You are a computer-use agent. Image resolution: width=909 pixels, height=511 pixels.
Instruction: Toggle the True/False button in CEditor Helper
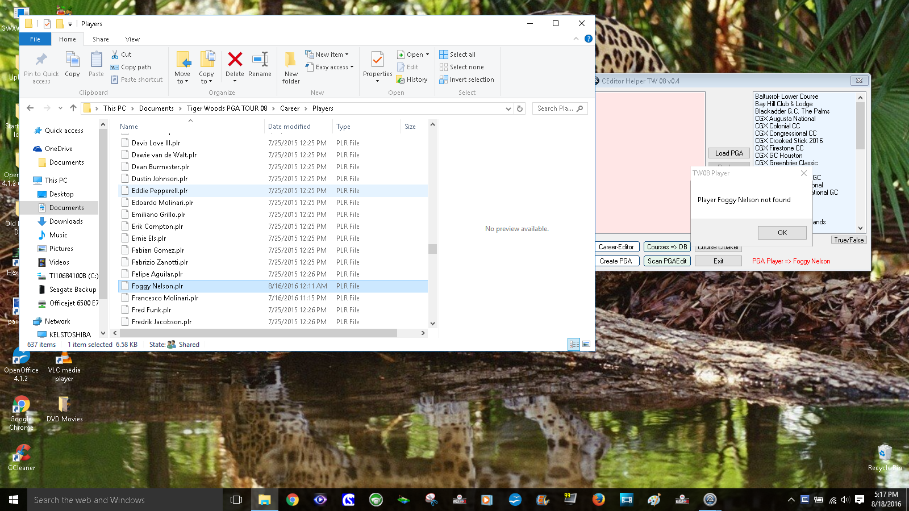tap(849, 240)
